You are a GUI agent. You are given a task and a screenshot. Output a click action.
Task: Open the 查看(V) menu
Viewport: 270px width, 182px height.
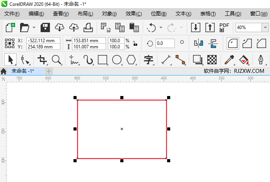[61, 14]
